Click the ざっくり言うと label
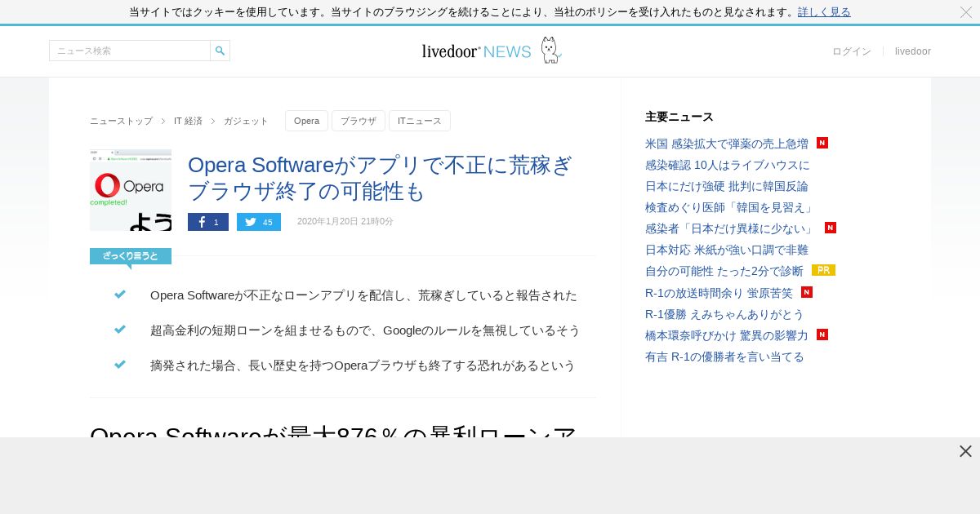This screenshot has height=514, width=980. coord(131,256)
